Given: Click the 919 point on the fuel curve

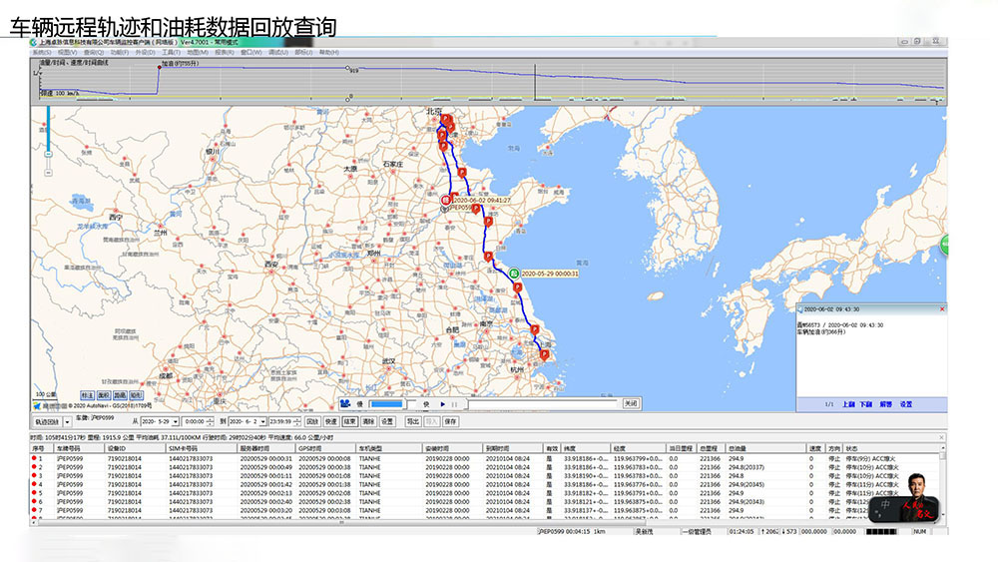Looking at the screenshot, I should (x=347, y=68).
